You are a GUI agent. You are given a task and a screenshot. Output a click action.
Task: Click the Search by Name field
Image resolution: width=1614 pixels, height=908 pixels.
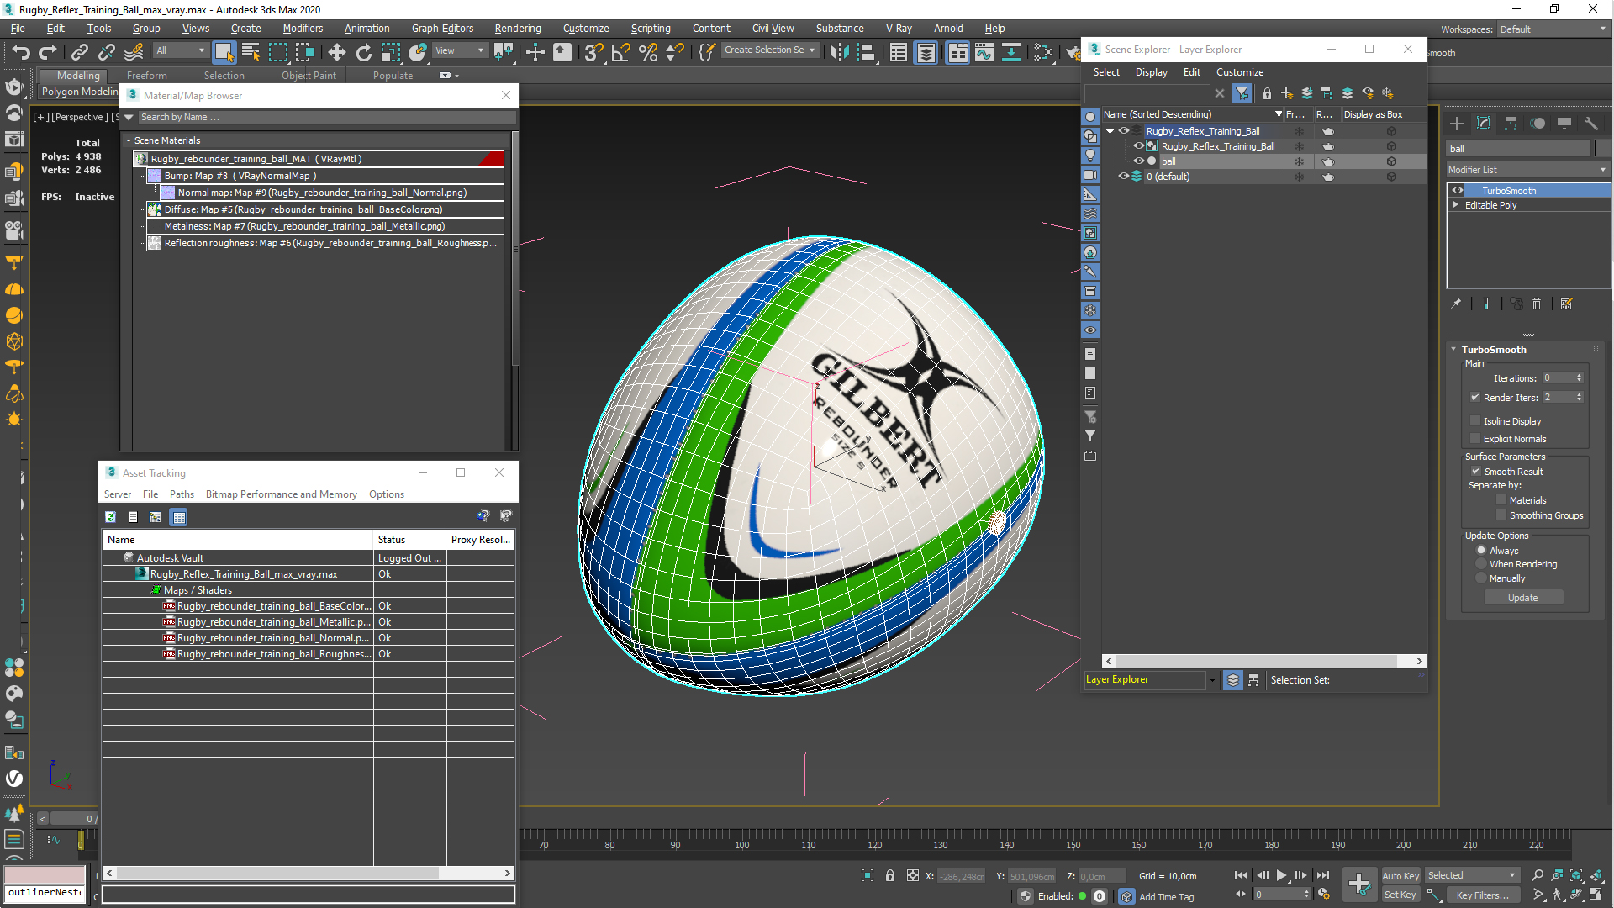click(x=326, y=118)
